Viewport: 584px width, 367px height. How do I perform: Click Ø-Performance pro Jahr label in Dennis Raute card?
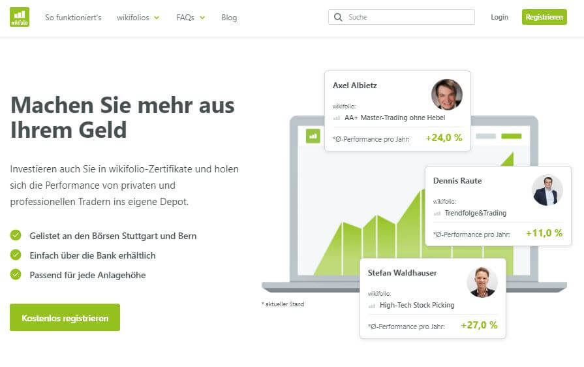(x=472, y=234)
